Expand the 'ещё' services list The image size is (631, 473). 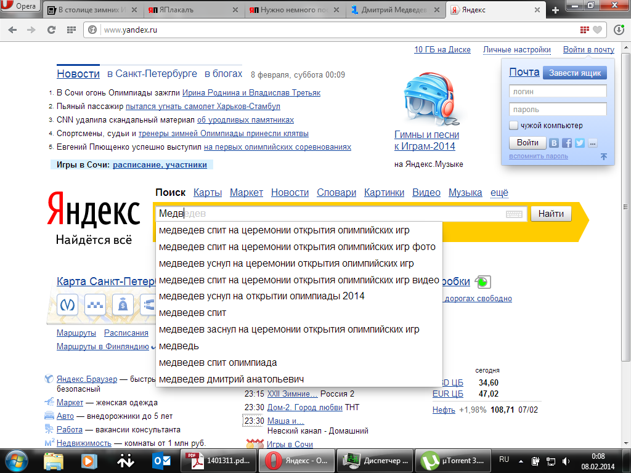[499, 193]
